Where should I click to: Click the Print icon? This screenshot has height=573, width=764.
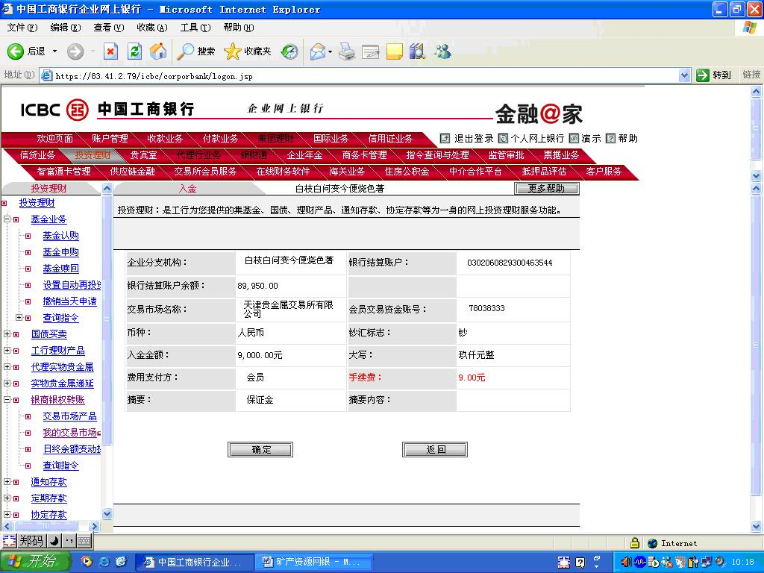[x=347, y=51]
